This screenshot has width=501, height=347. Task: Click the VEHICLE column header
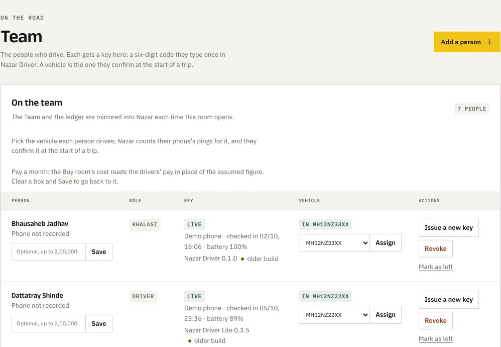click(309, 201)
